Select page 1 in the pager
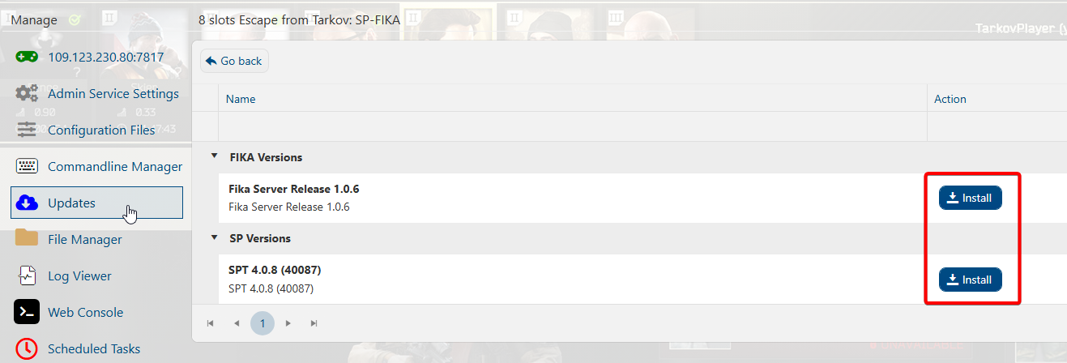 click(x=262, y=323)
